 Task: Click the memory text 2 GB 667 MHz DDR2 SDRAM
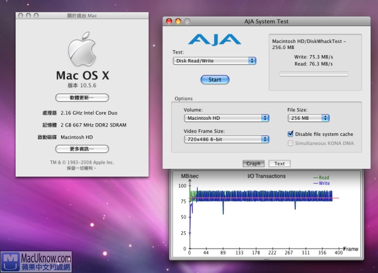tap(93, 125)
